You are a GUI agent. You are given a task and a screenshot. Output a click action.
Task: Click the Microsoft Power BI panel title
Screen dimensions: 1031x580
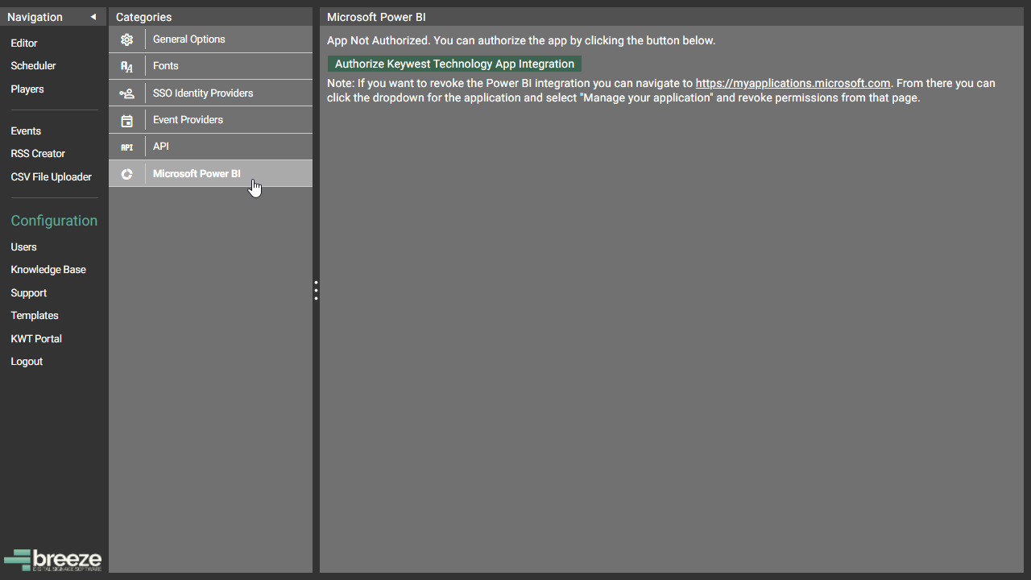coord(376,17)
